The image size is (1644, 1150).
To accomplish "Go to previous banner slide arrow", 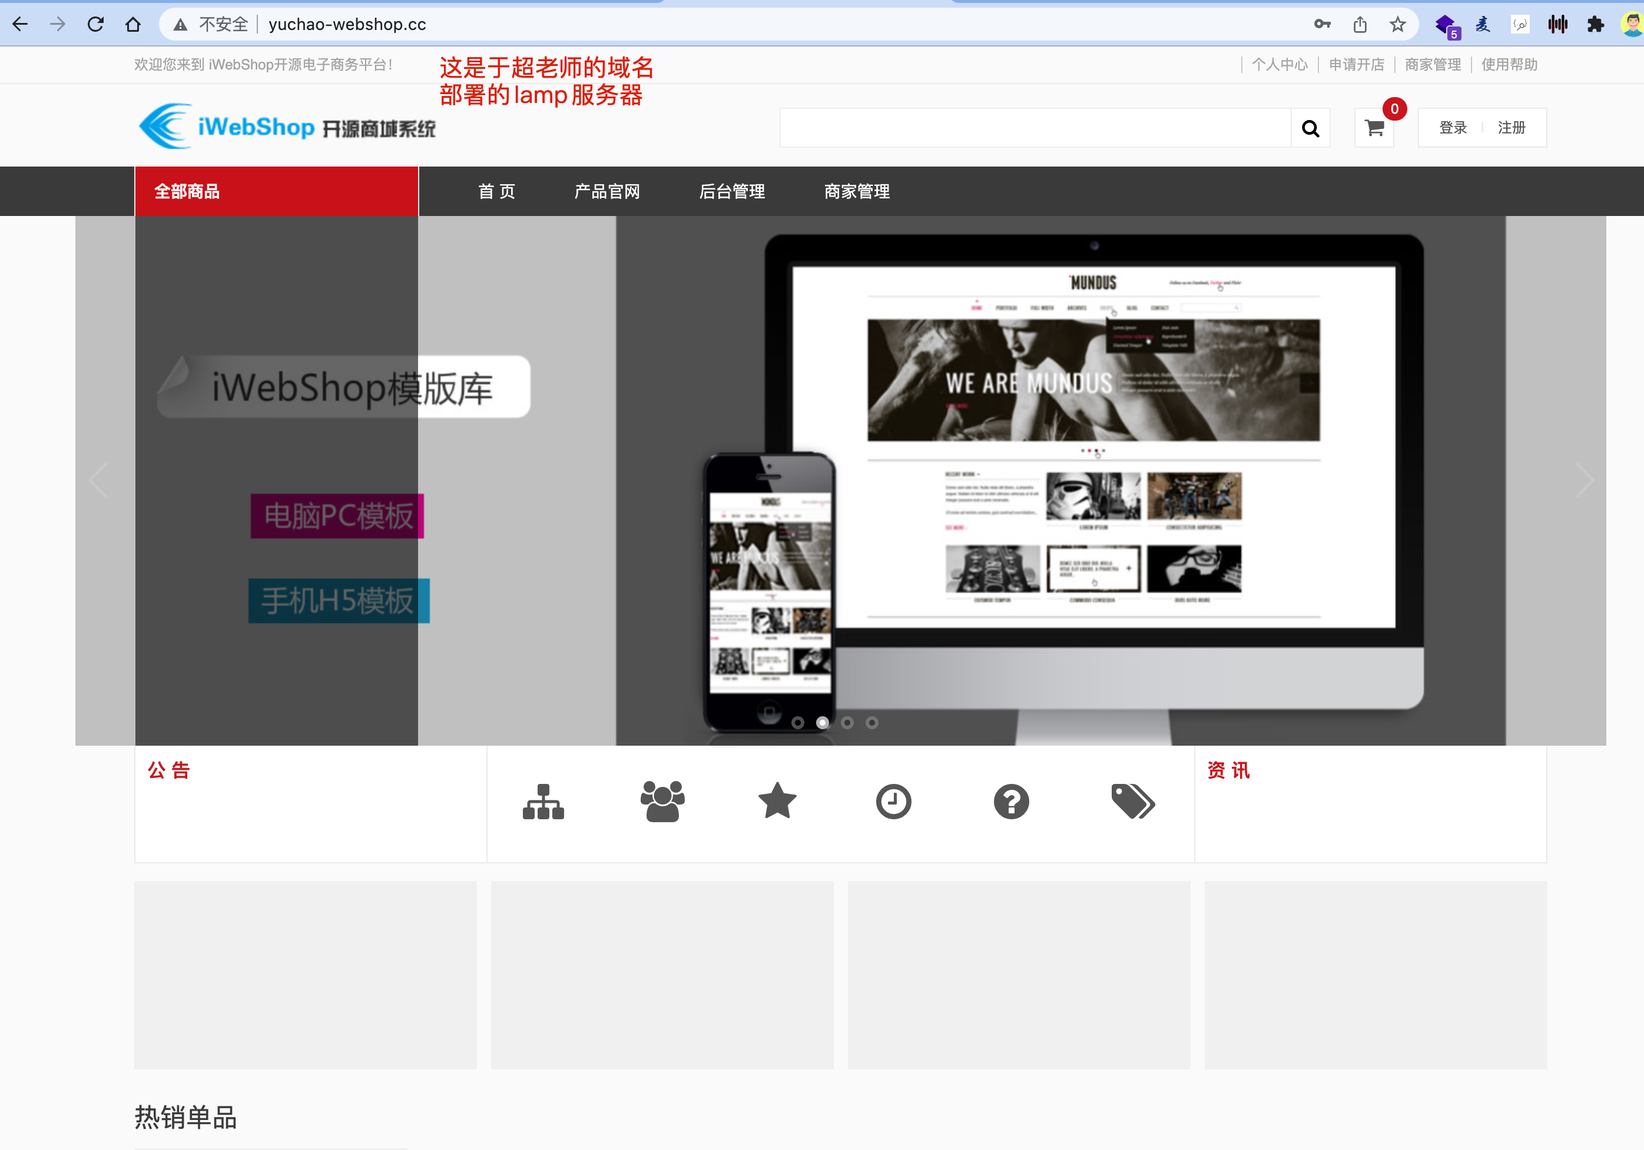I will (x=99, y=480).
